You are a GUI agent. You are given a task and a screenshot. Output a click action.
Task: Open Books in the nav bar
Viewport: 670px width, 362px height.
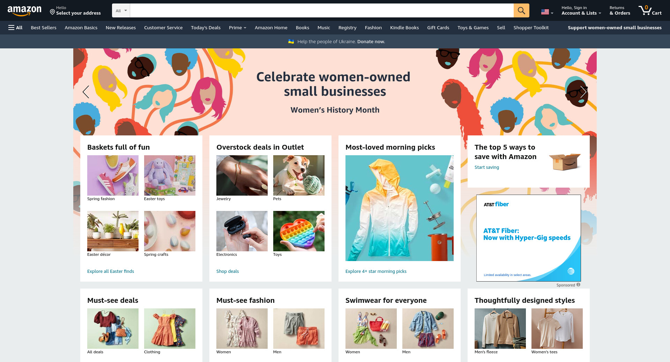[303, 27]
